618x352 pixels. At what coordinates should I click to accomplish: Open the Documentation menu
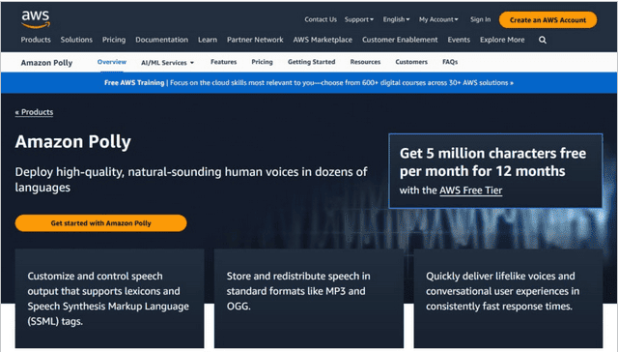coord(161,40)
